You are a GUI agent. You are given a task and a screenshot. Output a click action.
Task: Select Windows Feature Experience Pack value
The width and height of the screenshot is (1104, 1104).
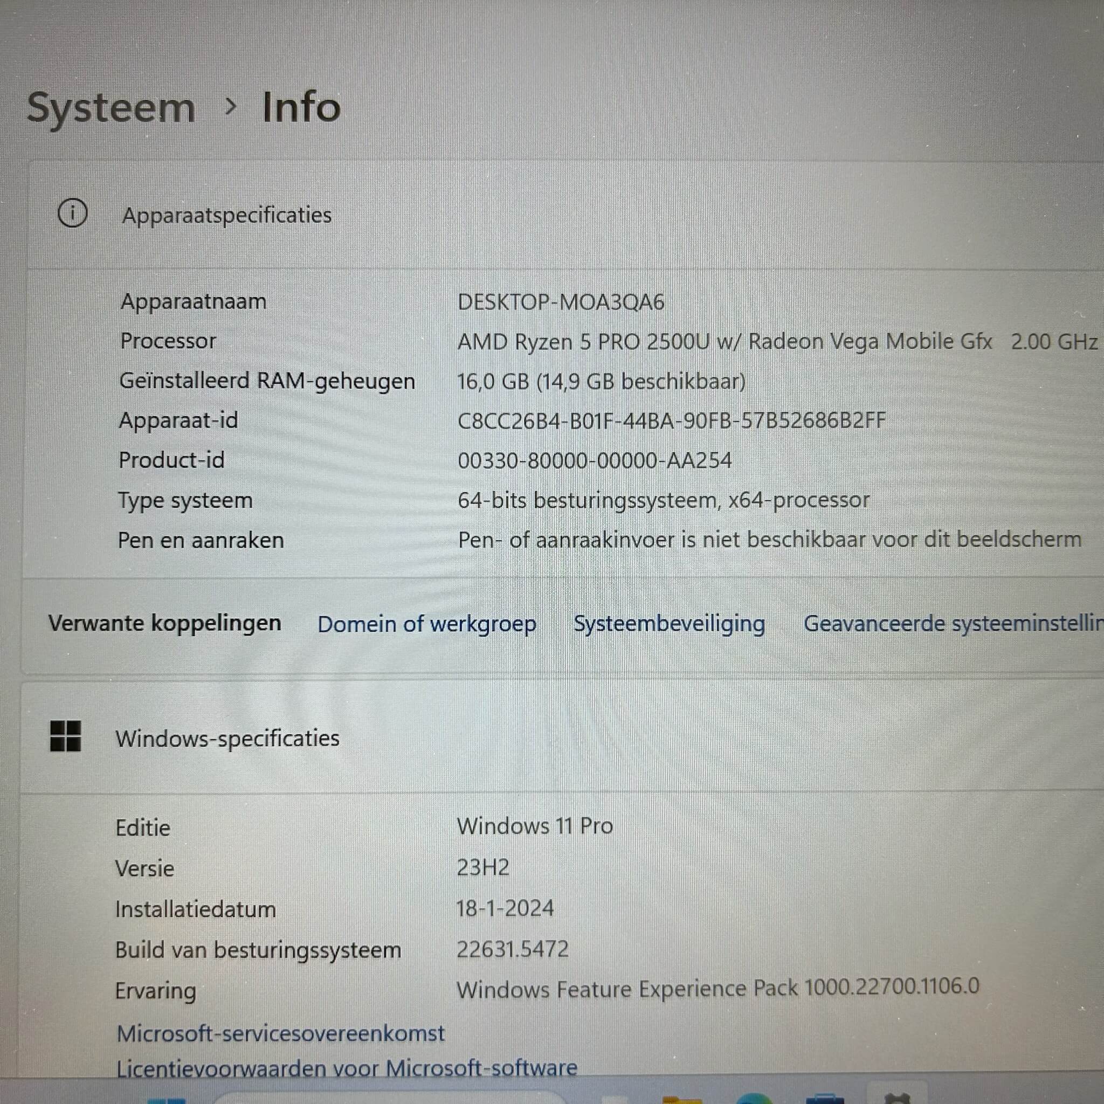click(x=717, y=989)
